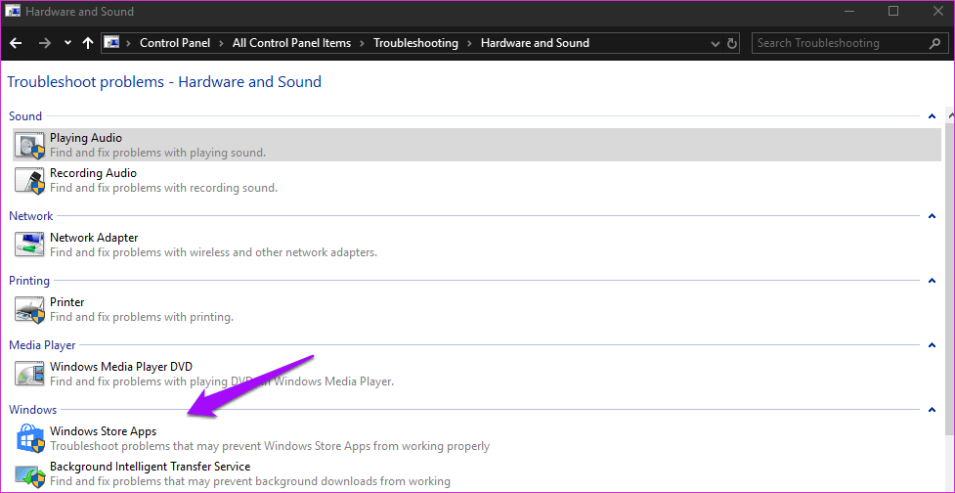Navigate to Control Panel breadcrumb
This screenshot has height=493, width=955.
point(175,43)
